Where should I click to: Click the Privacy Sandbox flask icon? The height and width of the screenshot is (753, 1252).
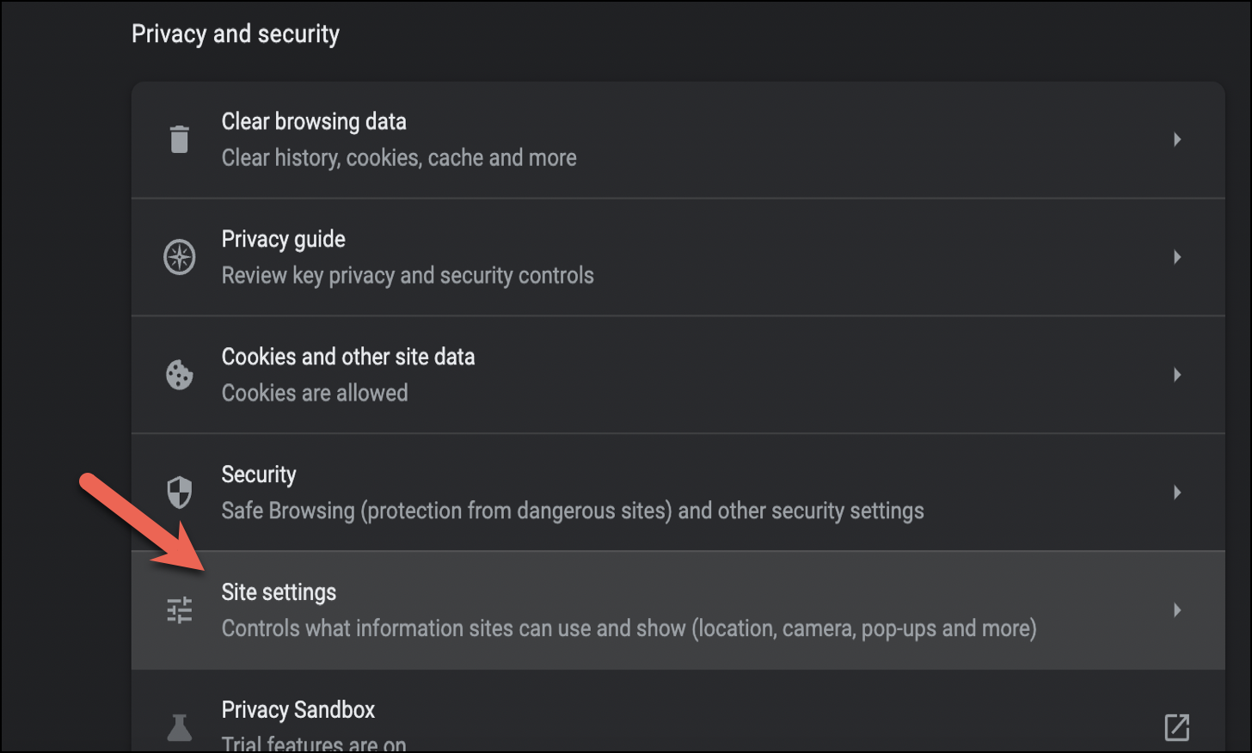(x=179, y=727)
